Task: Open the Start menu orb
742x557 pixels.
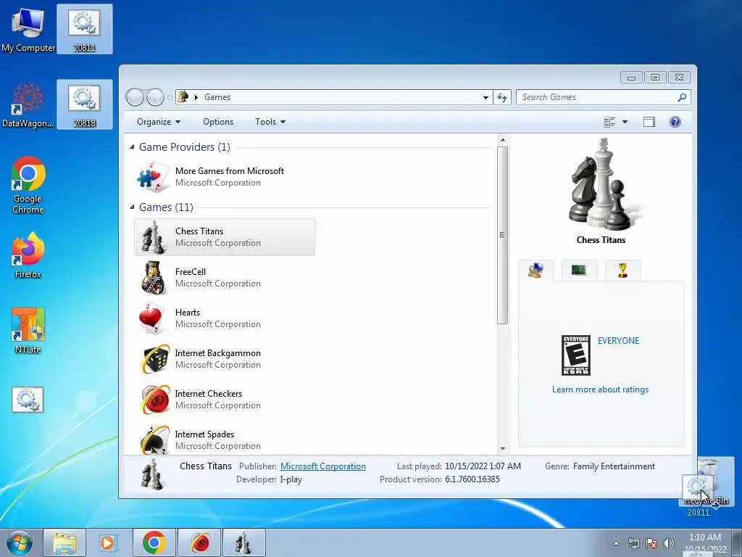Action: coord(20,542)
